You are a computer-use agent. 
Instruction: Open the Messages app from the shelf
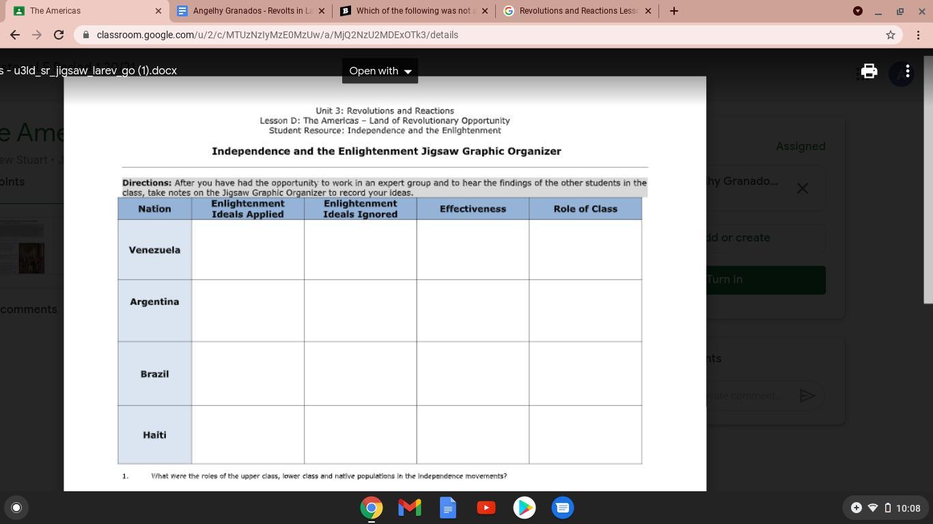click(563, 508)
